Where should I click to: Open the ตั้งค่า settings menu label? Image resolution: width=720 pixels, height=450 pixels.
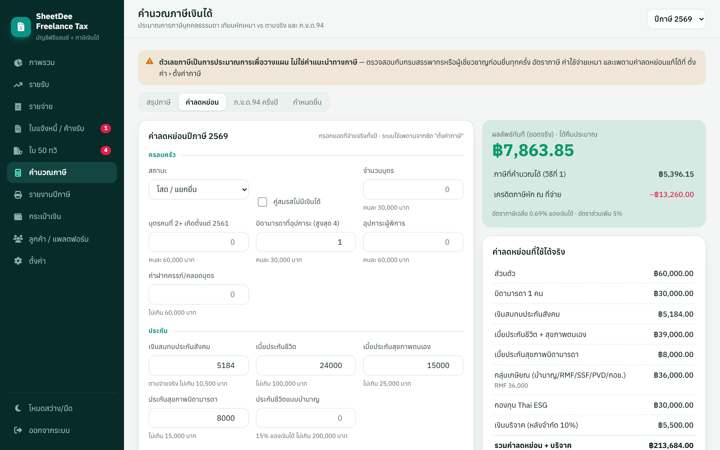point(37,261)
